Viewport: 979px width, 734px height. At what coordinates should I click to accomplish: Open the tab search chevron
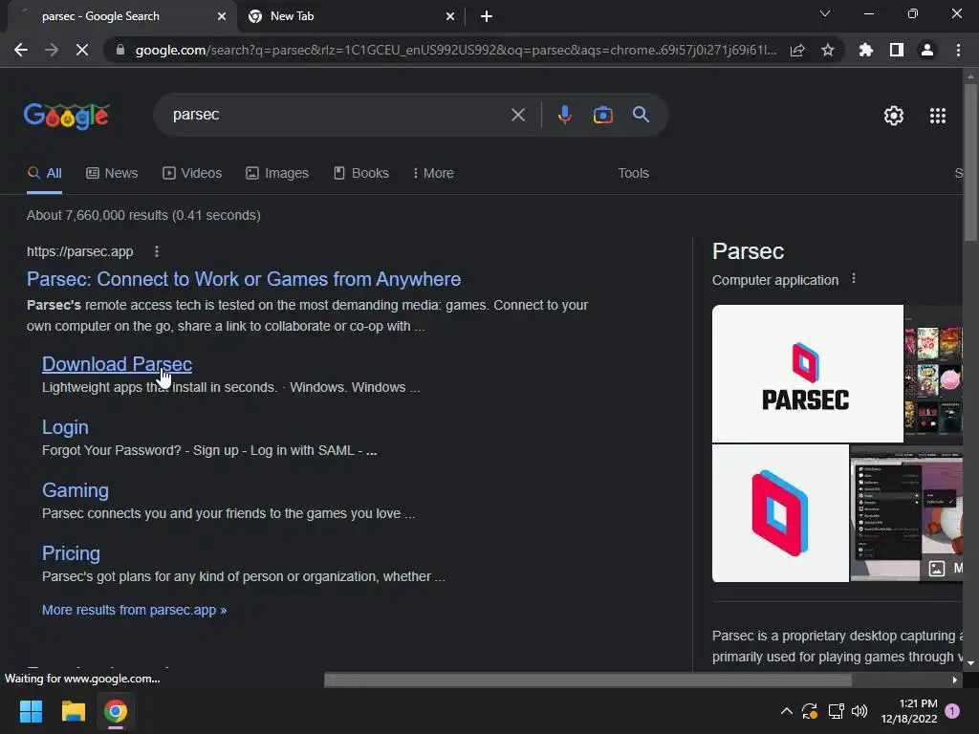pyautogui.click(x=825, y=13)
